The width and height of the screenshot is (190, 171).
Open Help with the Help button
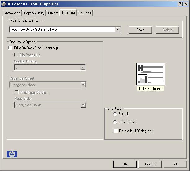(x=175, y=164)
